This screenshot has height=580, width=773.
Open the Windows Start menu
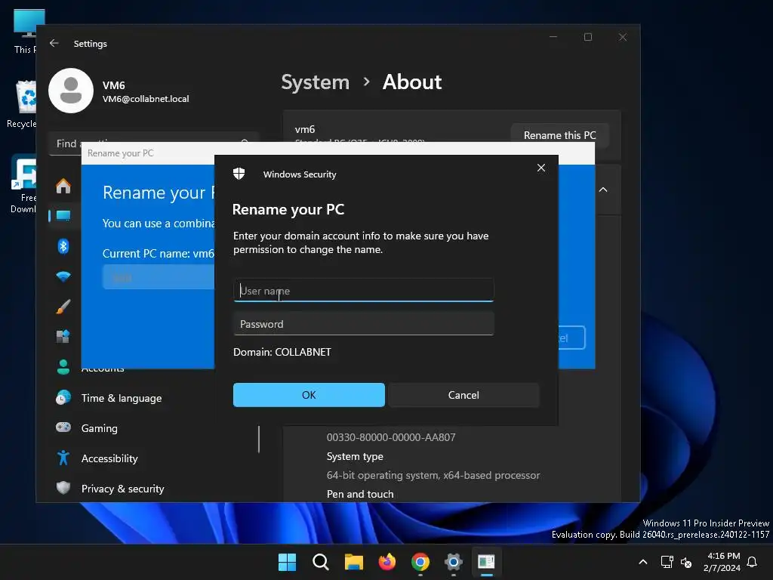point(287,562)
